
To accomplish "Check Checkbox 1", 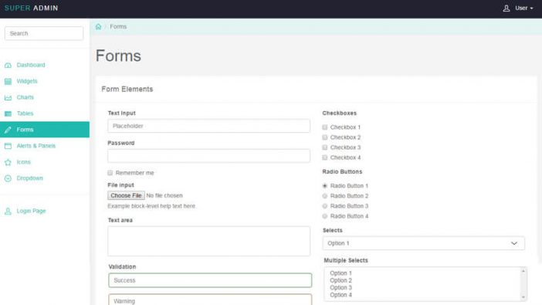I will point(324,127).
